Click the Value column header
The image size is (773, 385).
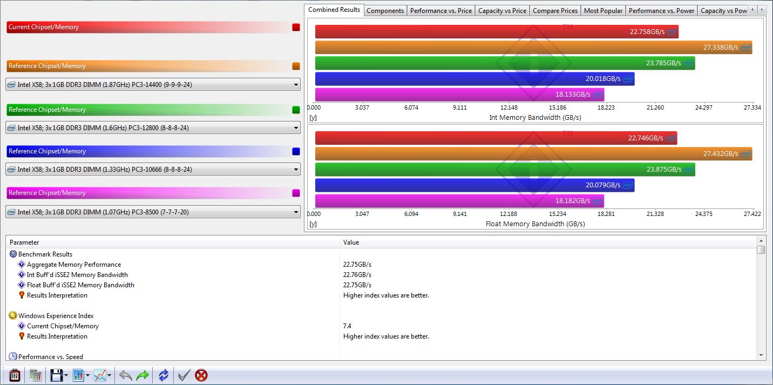click(548, 242)
